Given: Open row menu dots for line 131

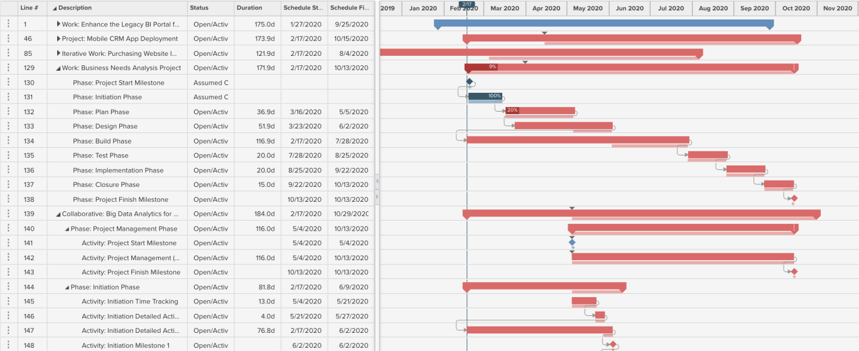Looking at the screenshot, I should 8,97.
